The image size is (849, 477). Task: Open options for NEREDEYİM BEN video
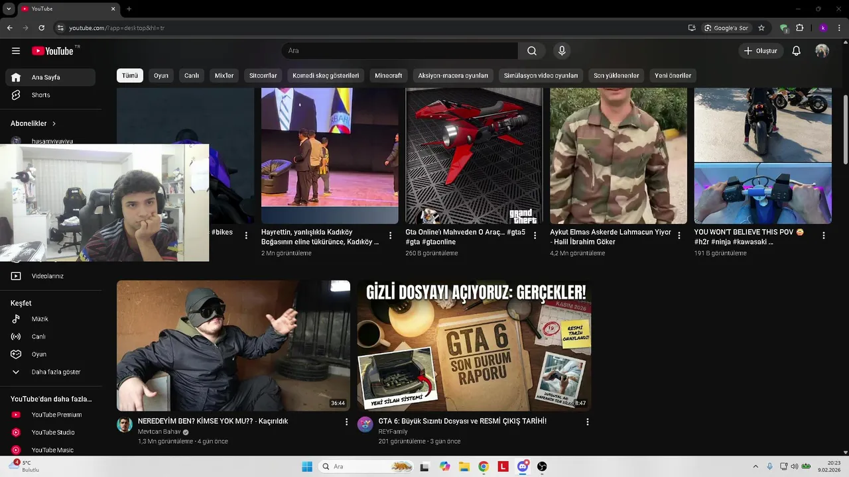tap(346, 421)
